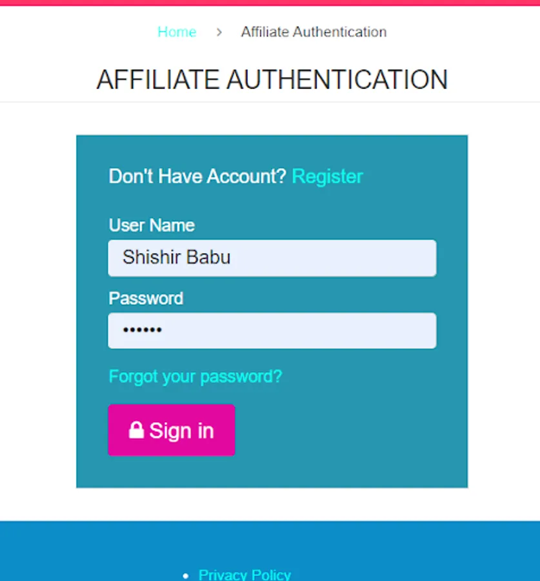
Task: Click empty teal area beside Sign in
Action: point(348,430)
